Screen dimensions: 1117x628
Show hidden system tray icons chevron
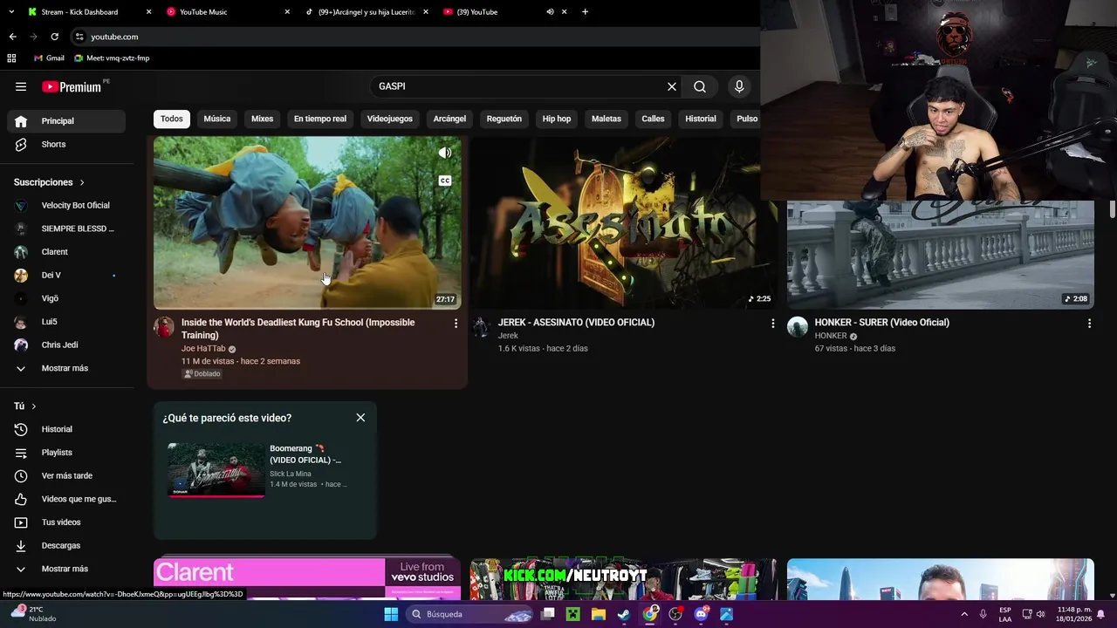[965, 614]
